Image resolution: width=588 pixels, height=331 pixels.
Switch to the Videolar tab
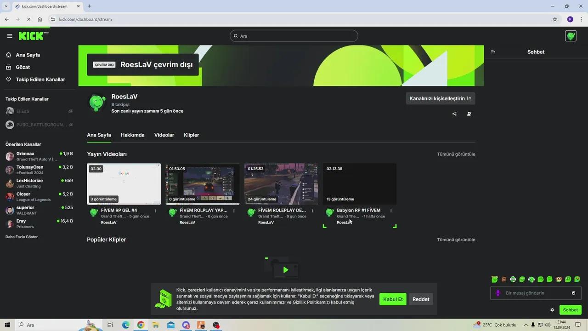pos(164,135)
